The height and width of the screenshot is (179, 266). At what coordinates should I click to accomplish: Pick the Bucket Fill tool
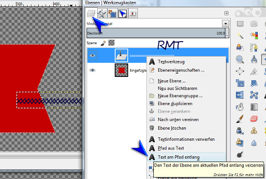[x=240, y=107]
